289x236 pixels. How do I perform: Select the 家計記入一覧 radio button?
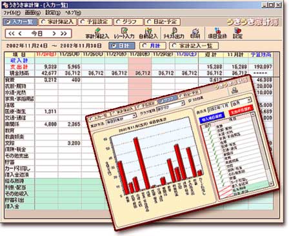click(x=194, y=46)
